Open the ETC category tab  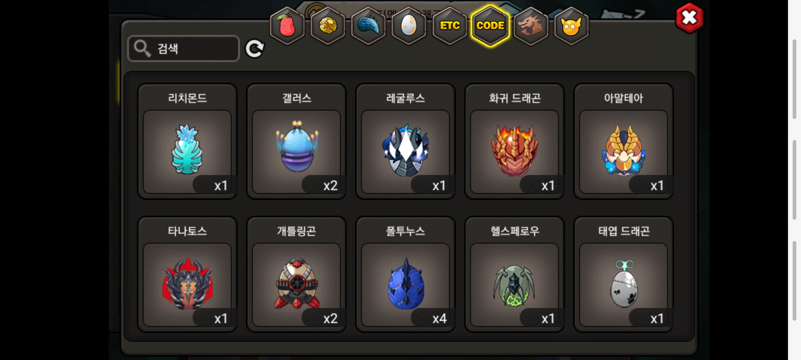(x=450, y=26)
